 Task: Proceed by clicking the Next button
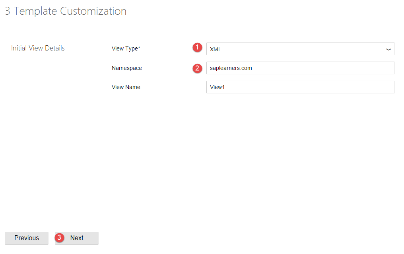(76, 238)
